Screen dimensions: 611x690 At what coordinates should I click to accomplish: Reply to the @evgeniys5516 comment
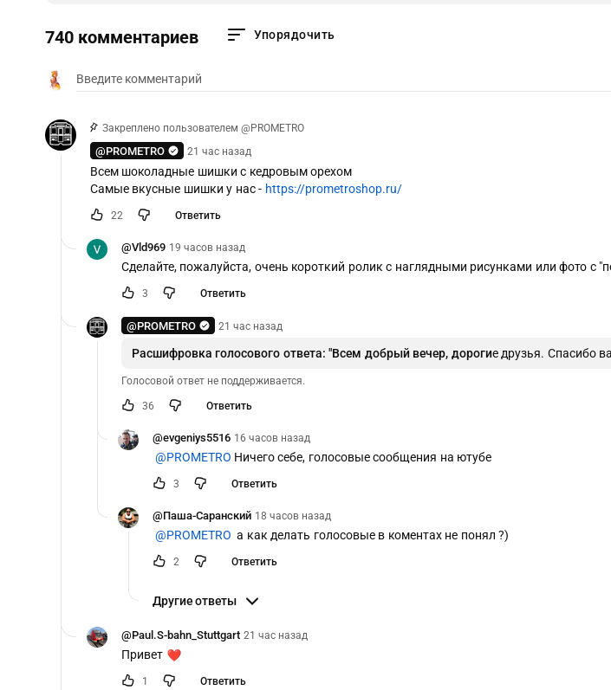click(254, 483)
